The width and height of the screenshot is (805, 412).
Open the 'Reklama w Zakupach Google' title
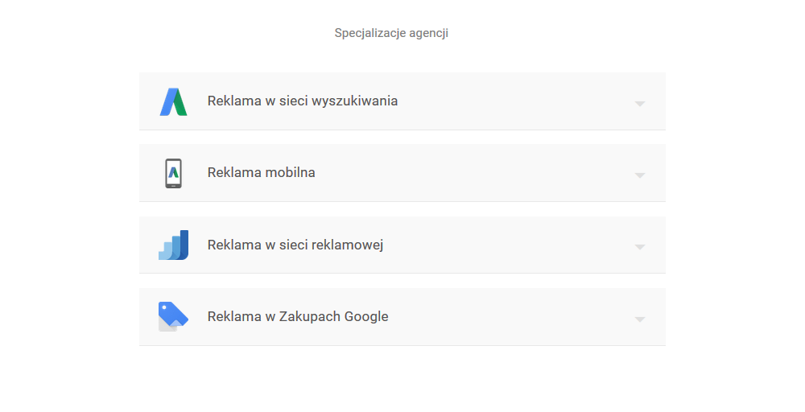[298, 316]
